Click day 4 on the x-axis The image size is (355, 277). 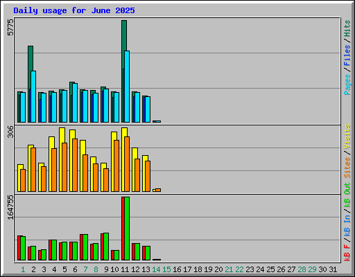[54, 269]
